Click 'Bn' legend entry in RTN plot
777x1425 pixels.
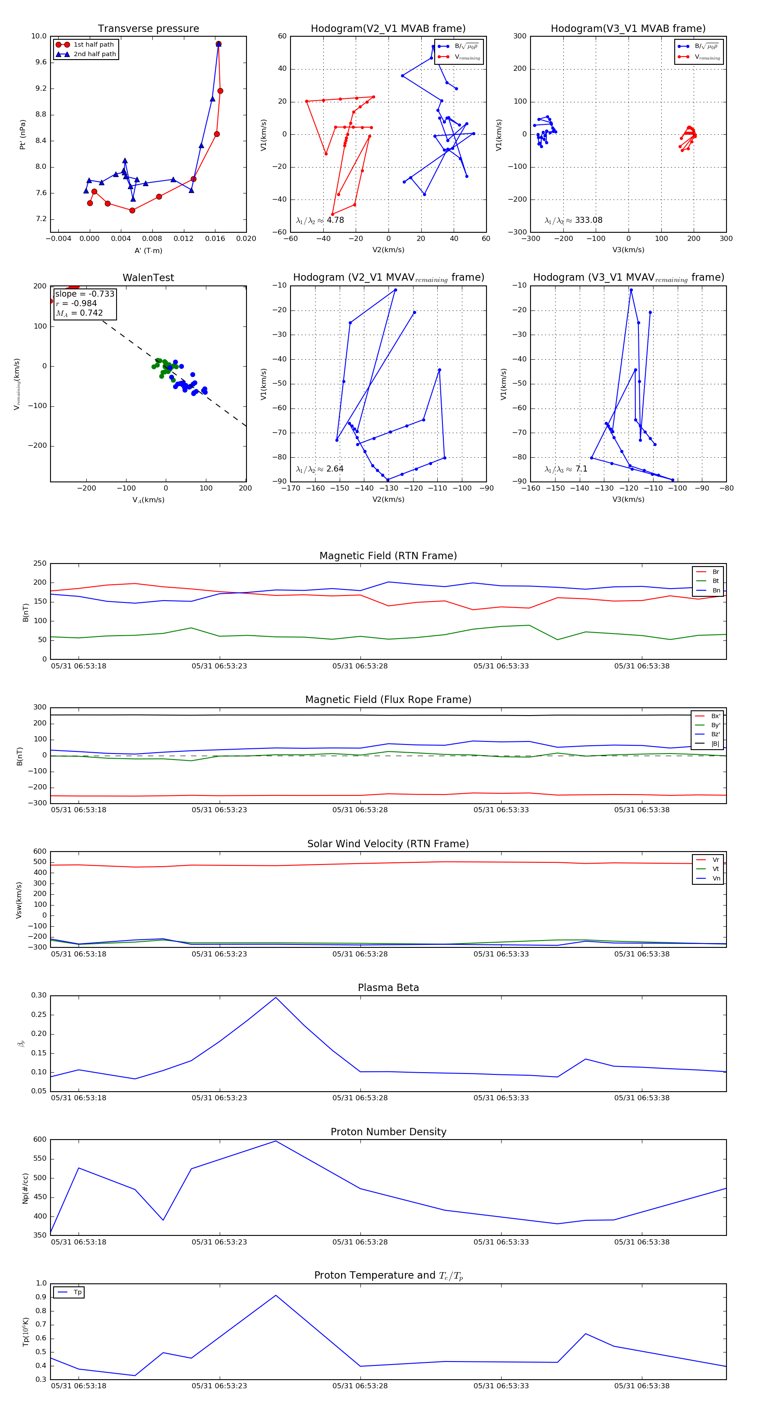click(708, 590)
